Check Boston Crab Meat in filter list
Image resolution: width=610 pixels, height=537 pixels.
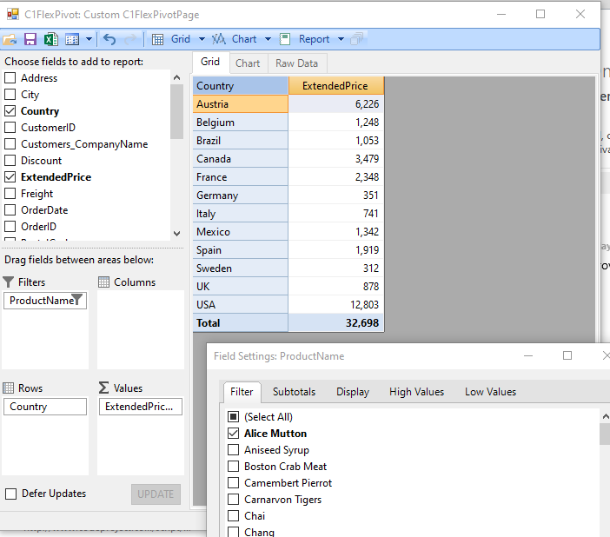(233, 466)
